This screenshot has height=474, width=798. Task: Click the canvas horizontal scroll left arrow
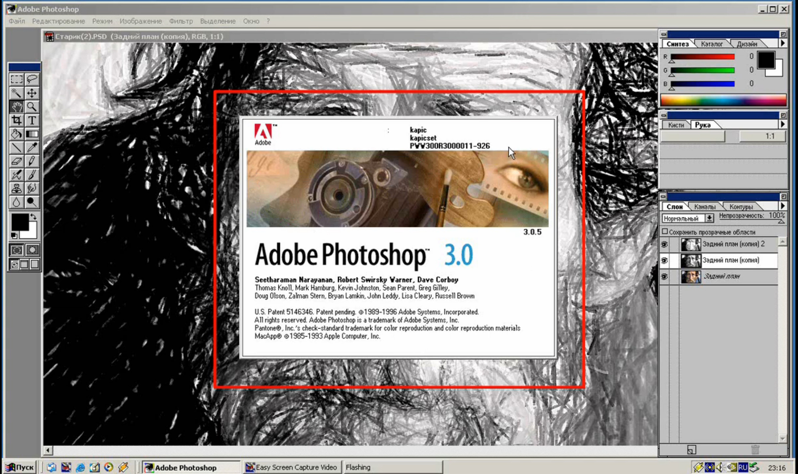tap(48, 450)
